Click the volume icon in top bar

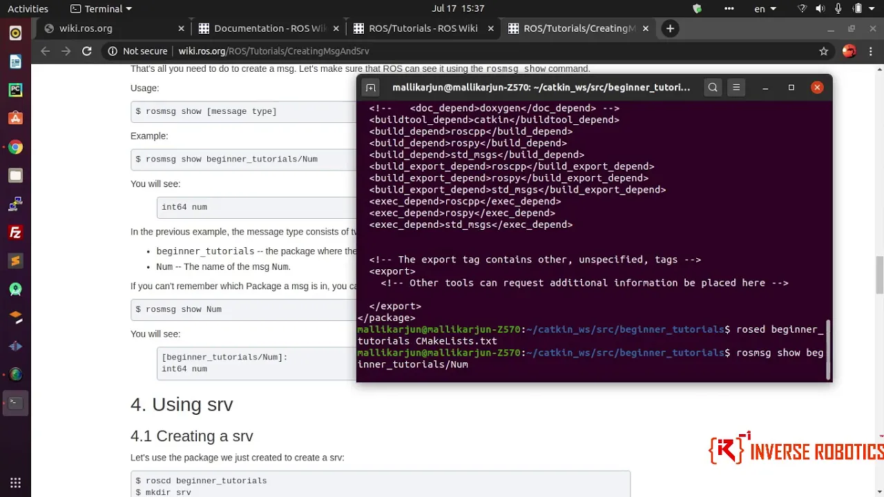[820, 9]
